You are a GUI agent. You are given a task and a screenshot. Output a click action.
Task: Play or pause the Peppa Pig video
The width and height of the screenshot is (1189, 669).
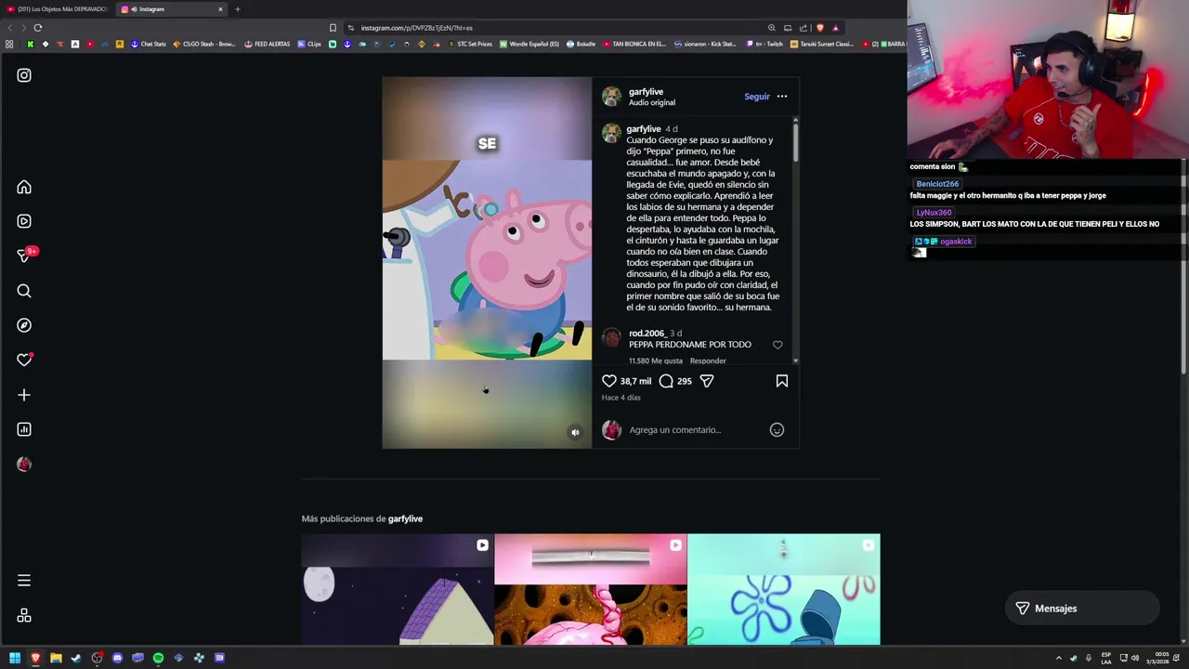pyautogui.click(x=487, y=263)
